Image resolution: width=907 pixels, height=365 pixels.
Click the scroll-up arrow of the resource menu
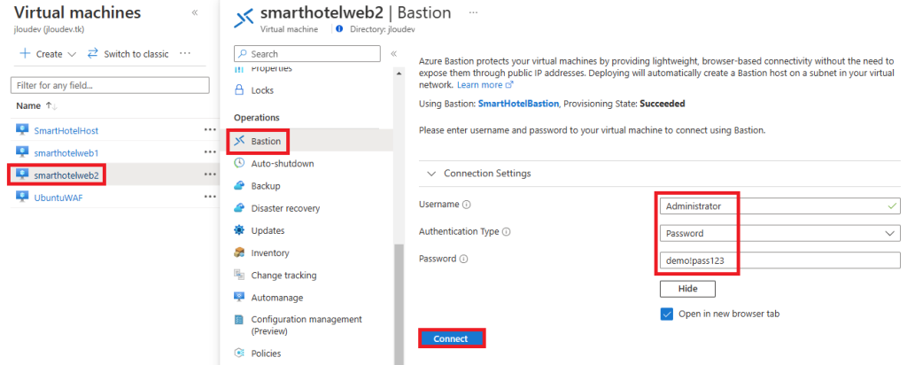[x=398, y=74]
